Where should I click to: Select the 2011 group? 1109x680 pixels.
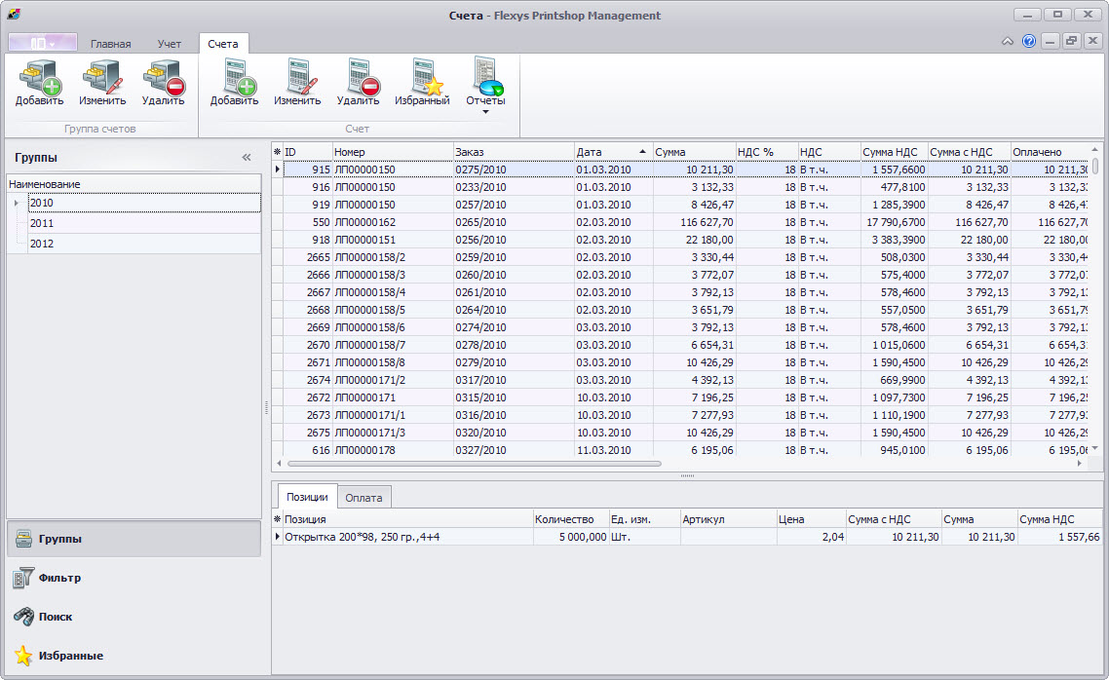[x=144, y=223]
